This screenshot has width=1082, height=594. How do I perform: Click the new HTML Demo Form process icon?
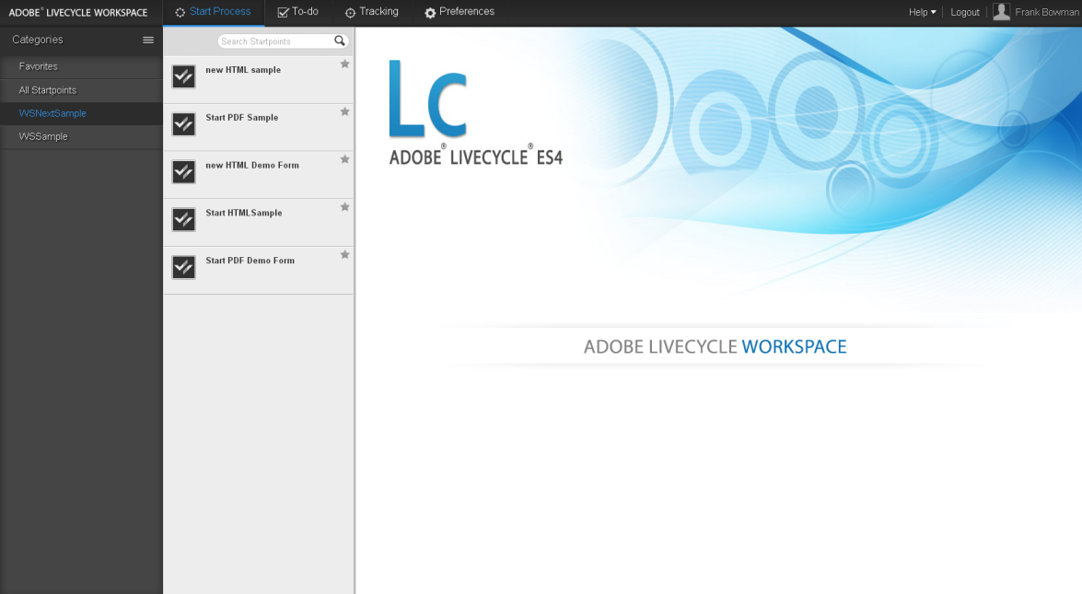(183, 172)
